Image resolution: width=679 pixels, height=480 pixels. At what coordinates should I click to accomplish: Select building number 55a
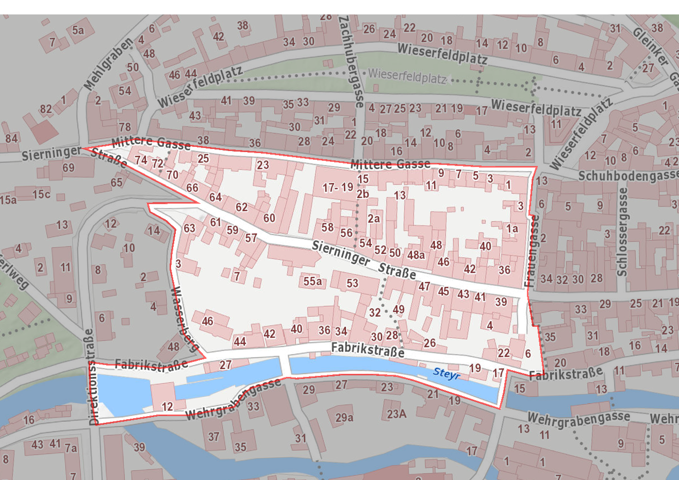(x=312, y=281)
